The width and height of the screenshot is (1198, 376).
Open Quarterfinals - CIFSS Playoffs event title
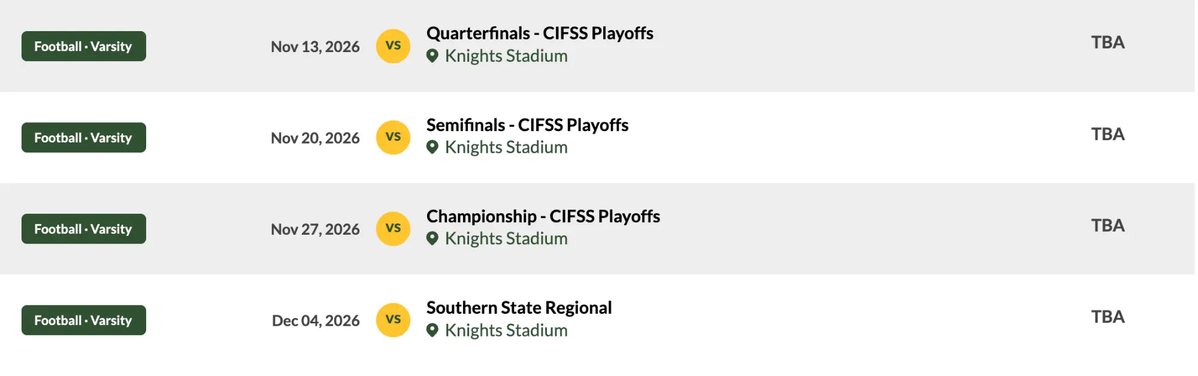(x=540, y=34)
